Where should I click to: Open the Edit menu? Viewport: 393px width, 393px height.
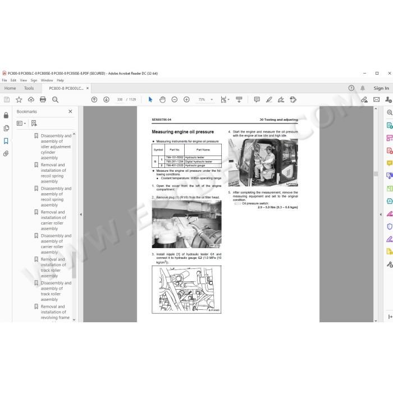point(13,80)
